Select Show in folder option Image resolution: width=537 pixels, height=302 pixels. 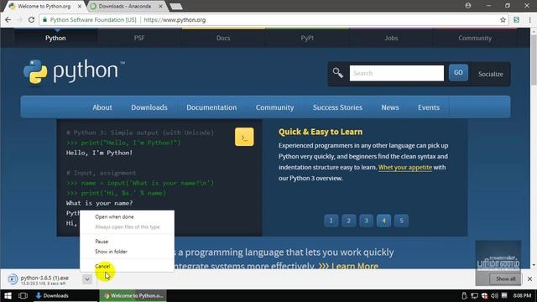[x=111, y=252]
